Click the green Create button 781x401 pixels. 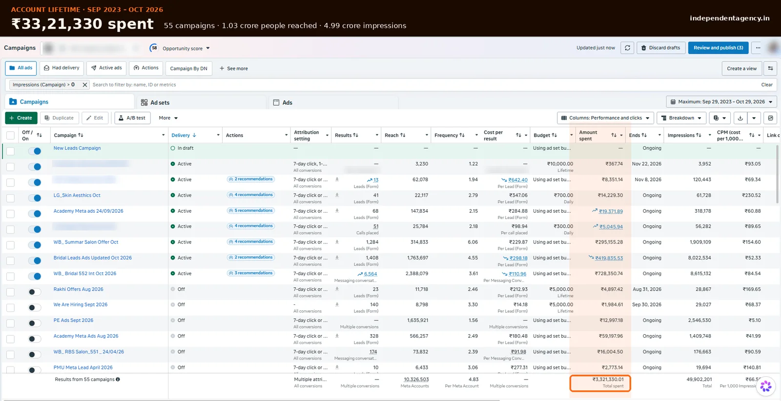pos(21,118)
